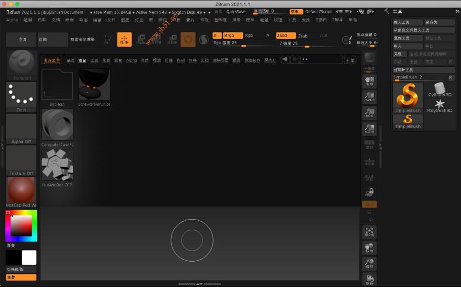The image size is (461, 287).
Task: Toggle the Mrgb button
Action: click(x=233, y=35)
